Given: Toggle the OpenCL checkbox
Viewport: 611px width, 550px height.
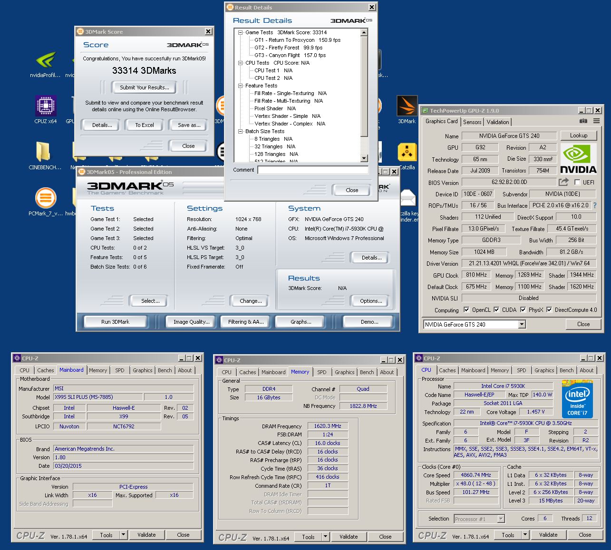Looking at the screenshot, I should [x=466, y=309].
